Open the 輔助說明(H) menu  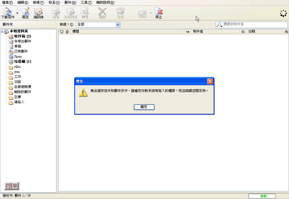(105, 3)
